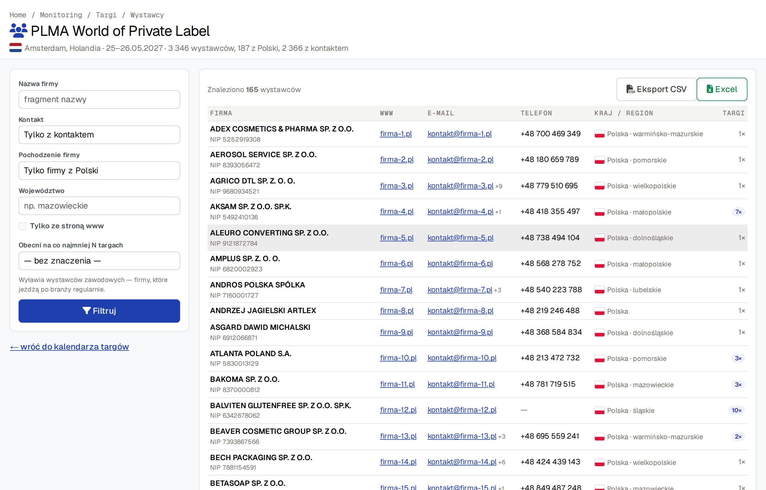The width and height of the screenshot is (766, 490).
Task: Click the 'KRAJ / REGION' column header
Action: coord(624,113)
